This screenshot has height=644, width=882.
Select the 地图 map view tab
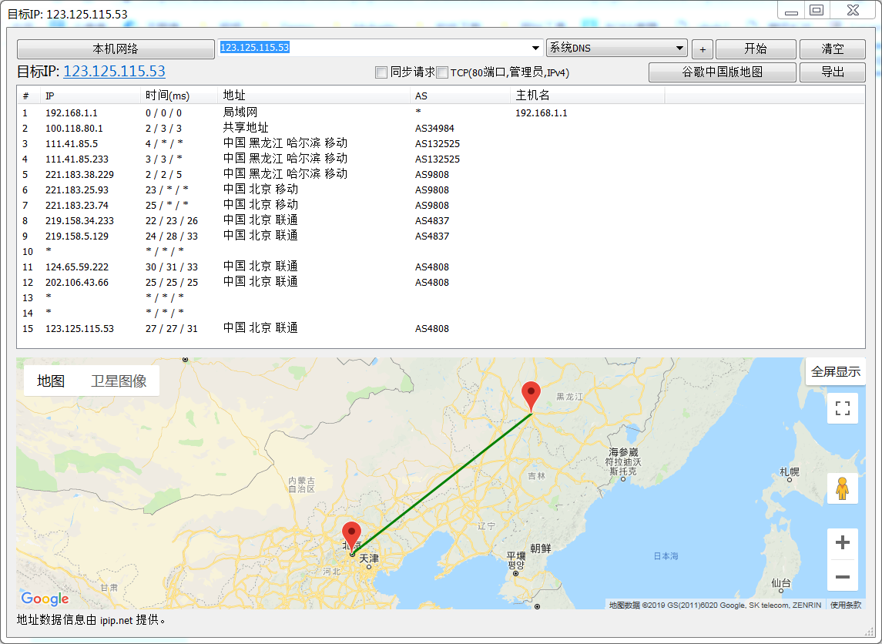coord(51,381)
